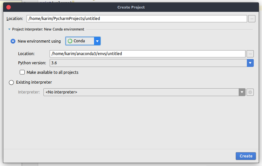Select Existing interpreter radio button

(x=12, y=82)
